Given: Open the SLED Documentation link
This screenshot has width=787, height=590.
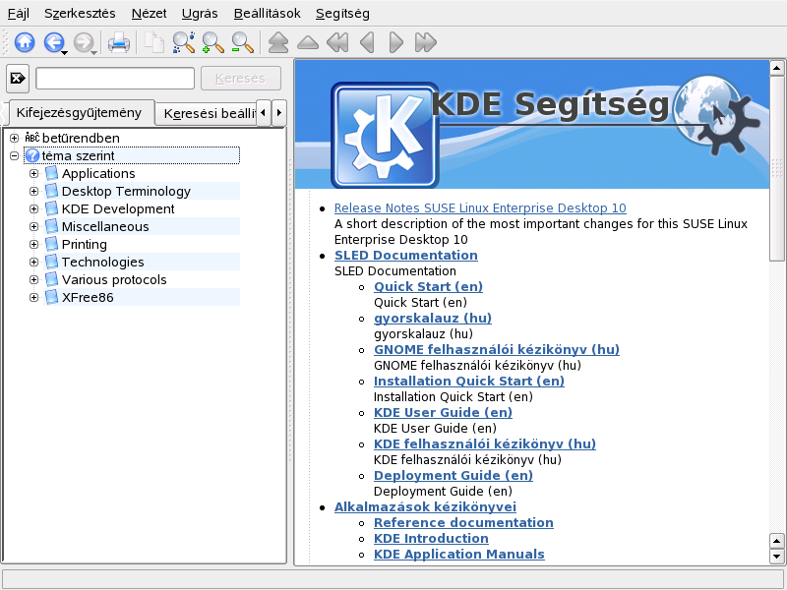Looking at the screenshot, I should click(406, 256).
